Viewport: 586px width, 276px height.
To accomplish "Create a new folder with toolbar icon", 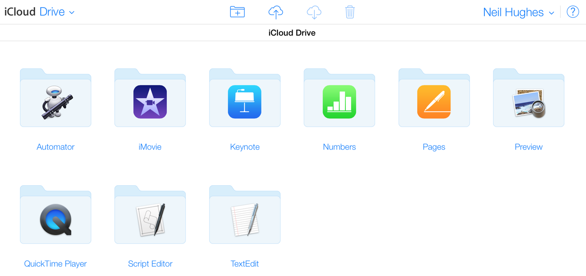I will 238,12.
